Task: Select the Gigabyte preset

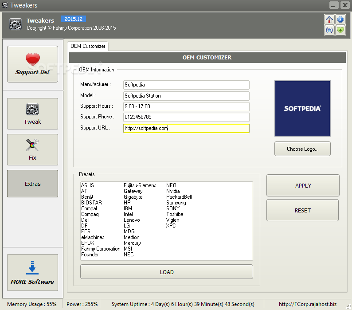Action: (133, 197)
